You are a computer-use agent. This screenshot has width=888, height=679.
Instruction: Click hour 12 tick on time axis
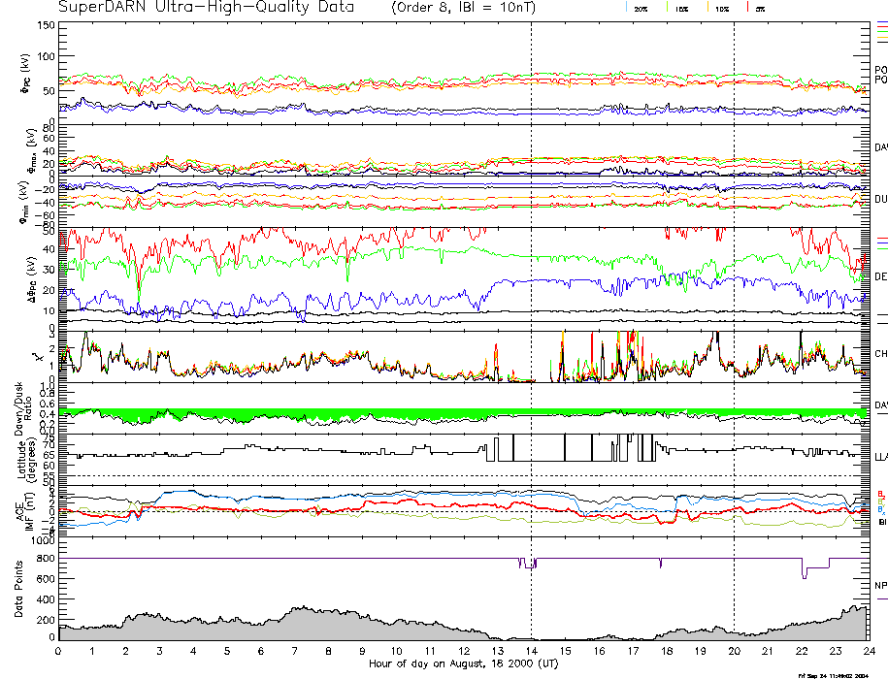click(464, 650)
